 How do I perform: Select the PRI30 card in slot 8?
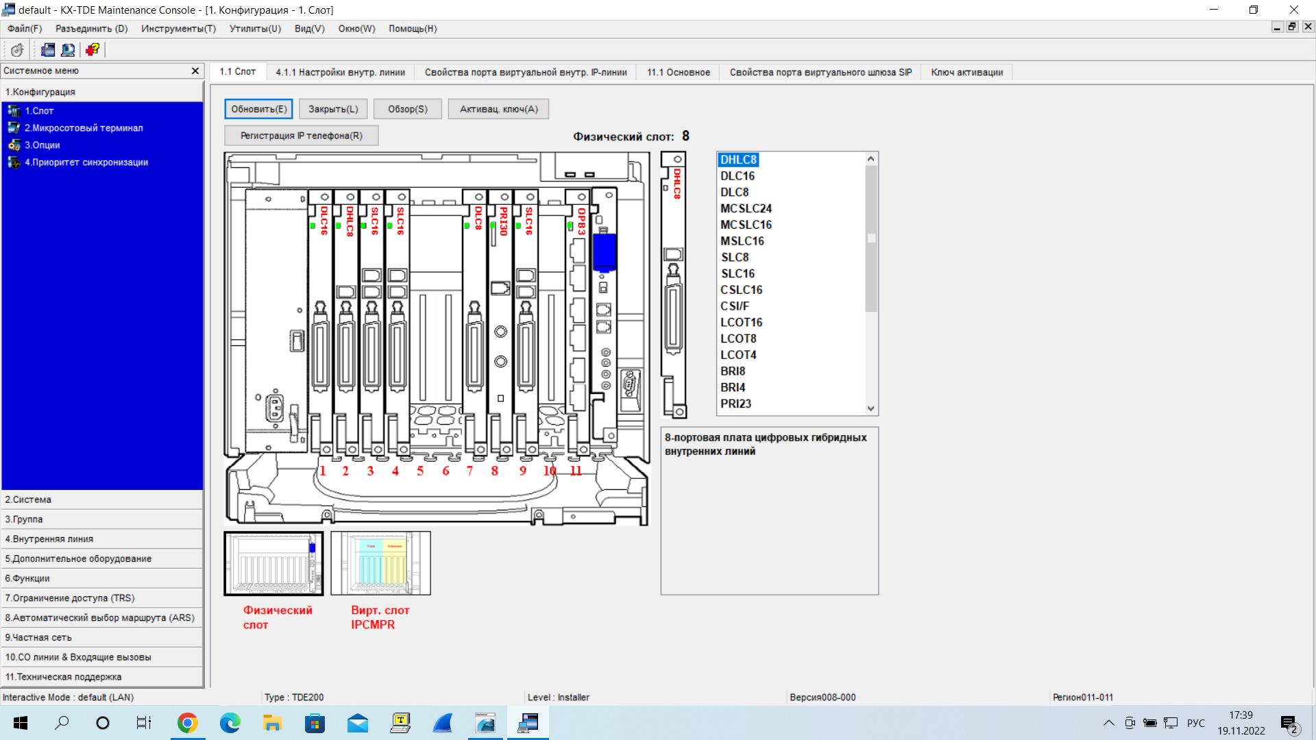pyautogui.click(x=500, y=322)
